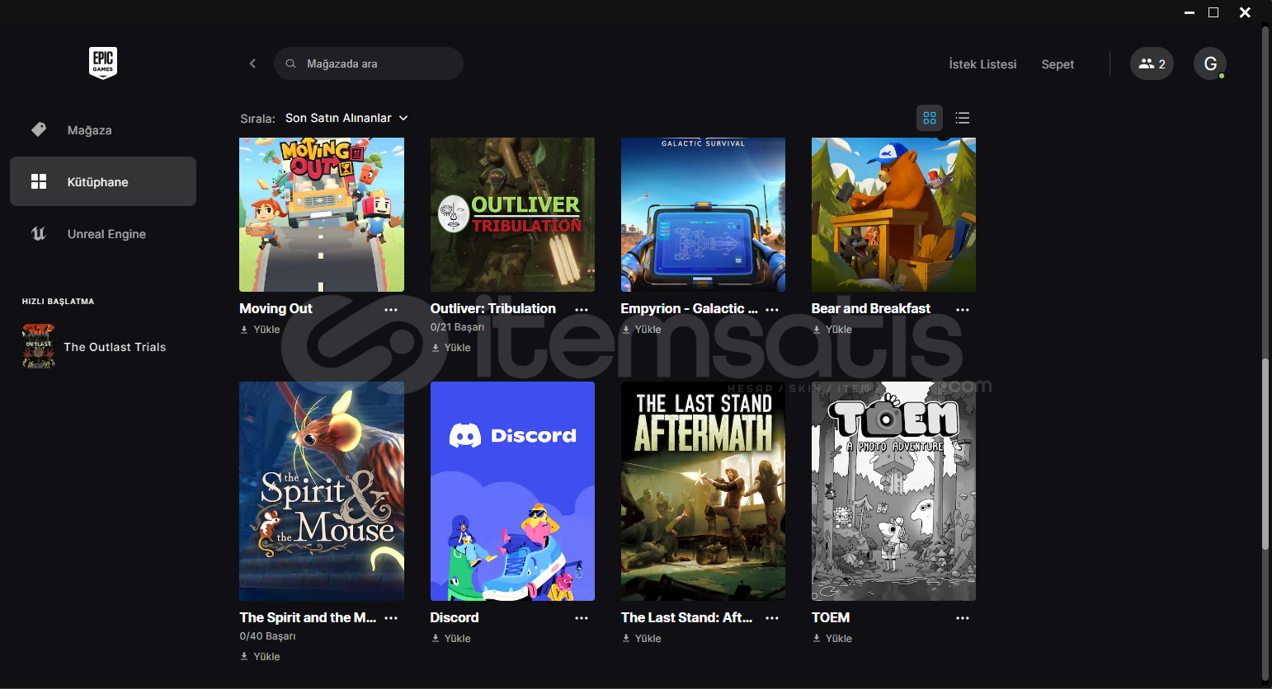Click the Discord title text

coord(455,618)
